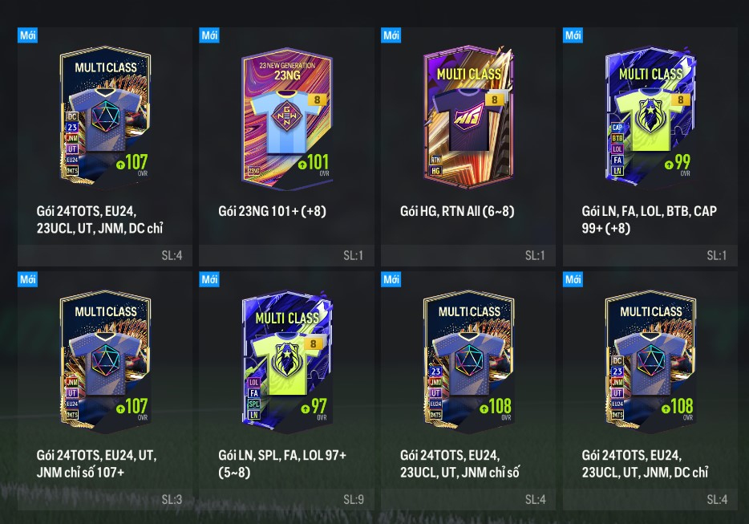Choose the 108 OVR pack with DC tag
Image resolution: width=749 pixels, height=524 pixels.
pos(650,360)
